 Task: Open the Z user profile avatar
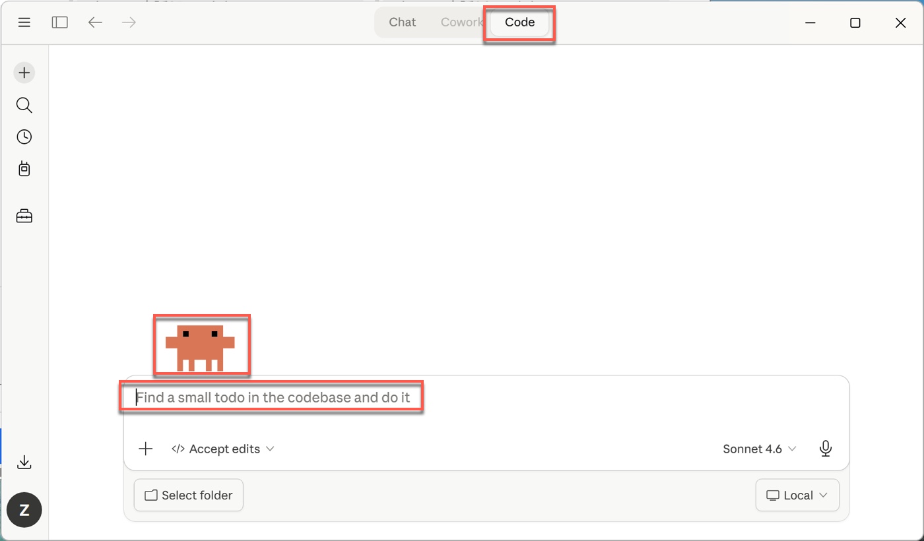(24, 510)
